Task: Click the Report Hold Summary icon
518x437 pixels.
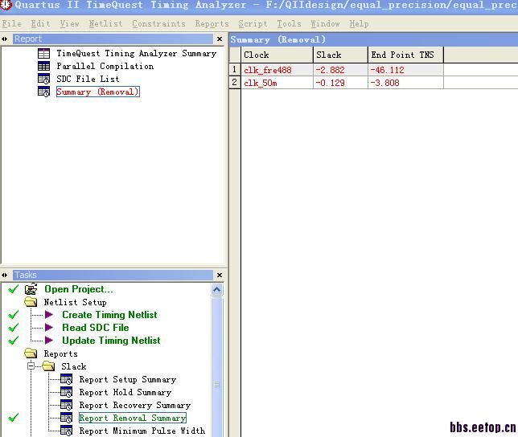Action: point(67,392)
